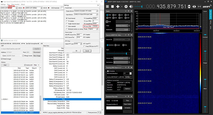Click the frequency up/down tuning arrows icon
Viewport: 213px width, 115px height.
pos(189,6)
